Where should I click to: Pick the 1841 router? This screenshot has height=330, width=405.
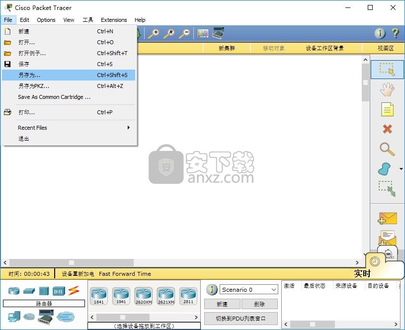coord(99,296)
